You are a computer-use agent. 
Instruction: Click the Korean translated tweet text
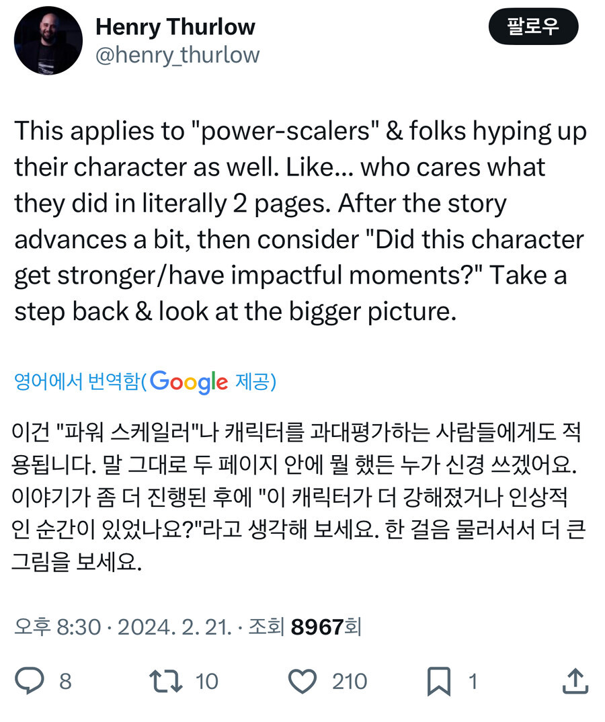coord(300,496)
